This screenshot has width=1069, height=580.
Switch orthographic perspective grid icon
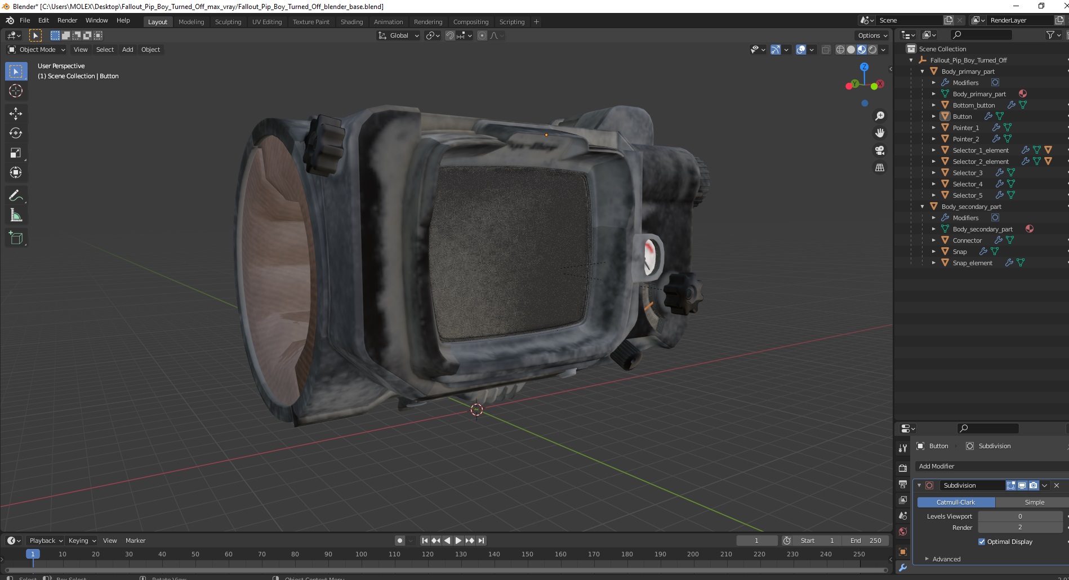879,167
